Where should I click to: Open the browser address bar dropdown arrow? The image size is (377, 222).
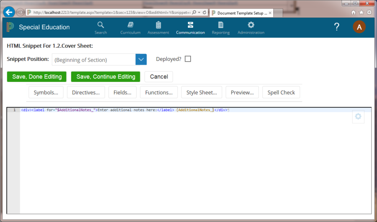(x=199, y=13)
